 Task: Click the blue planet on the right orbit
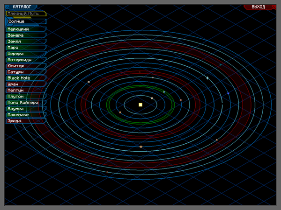pos(228,93)
